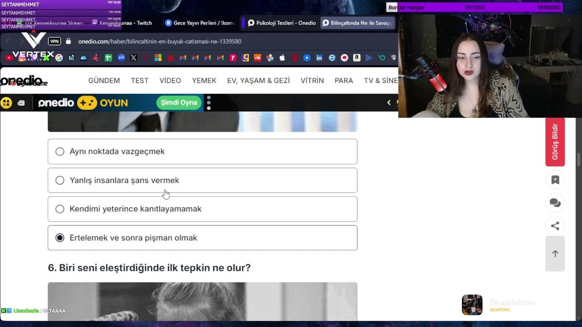The height and width of the screenshot is (327, 582).
Task: Click the 'Şimdi Oyna' button
Action: (x=179, y=103)
